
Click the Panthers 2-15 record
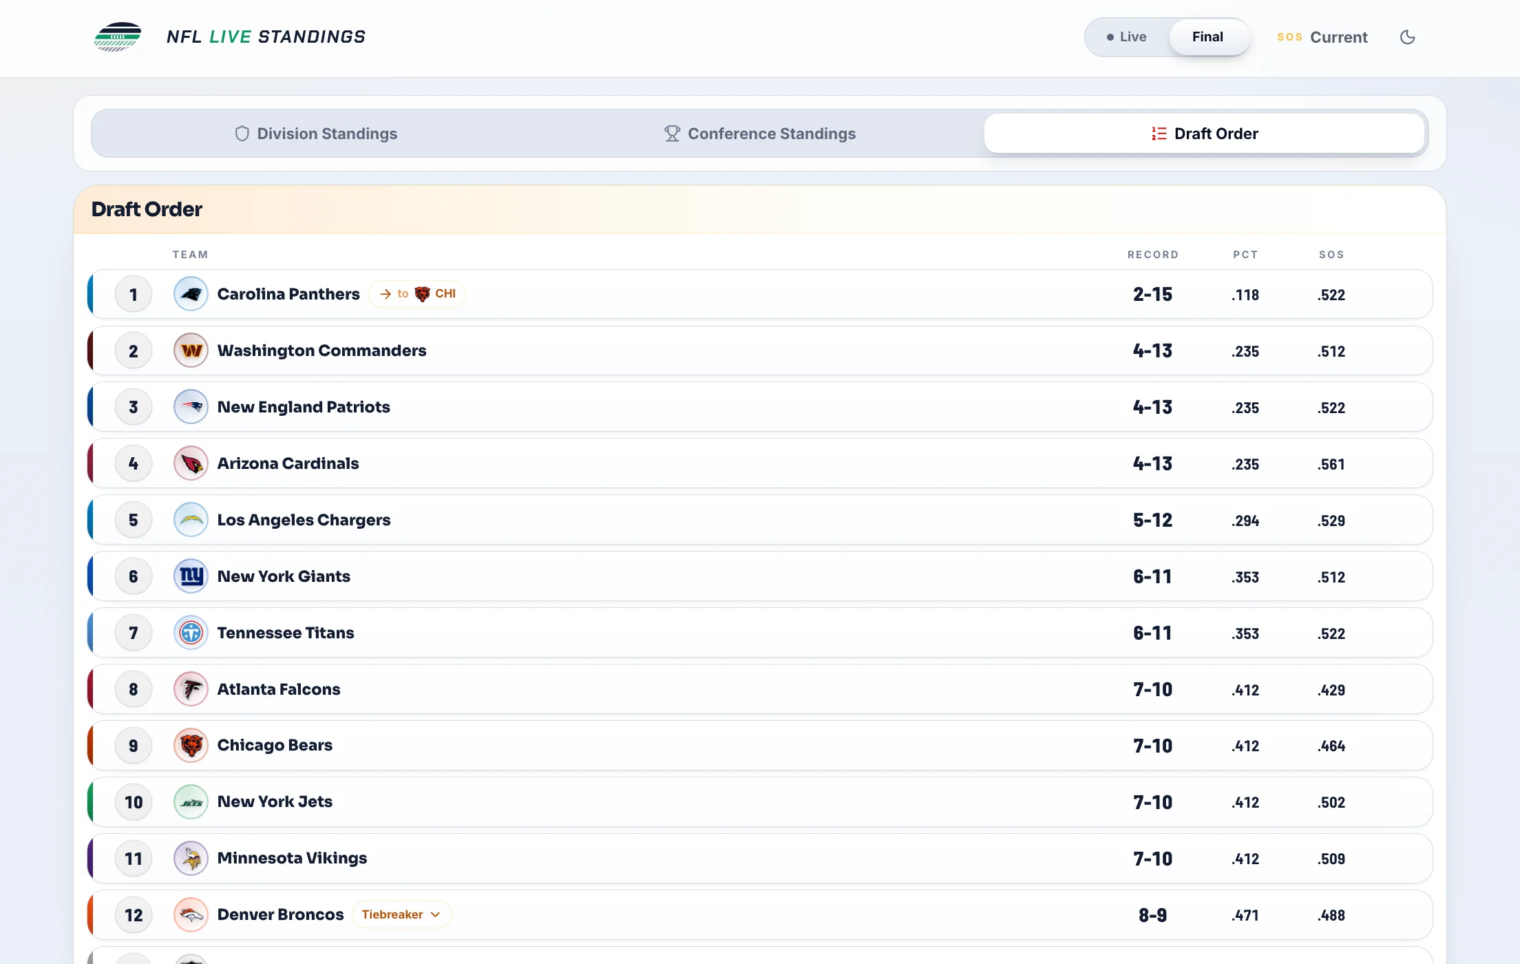[1153, 295]
